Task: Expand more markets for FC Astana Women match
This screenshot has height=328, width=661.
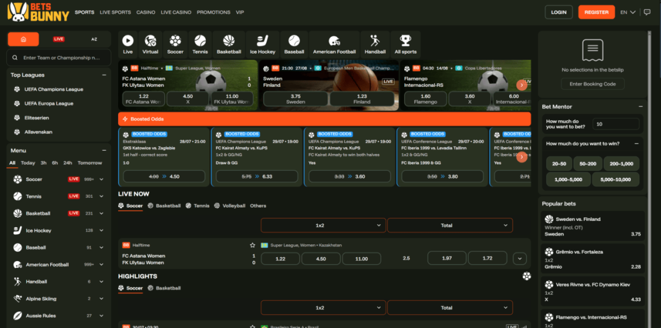Action: (520, 258)
